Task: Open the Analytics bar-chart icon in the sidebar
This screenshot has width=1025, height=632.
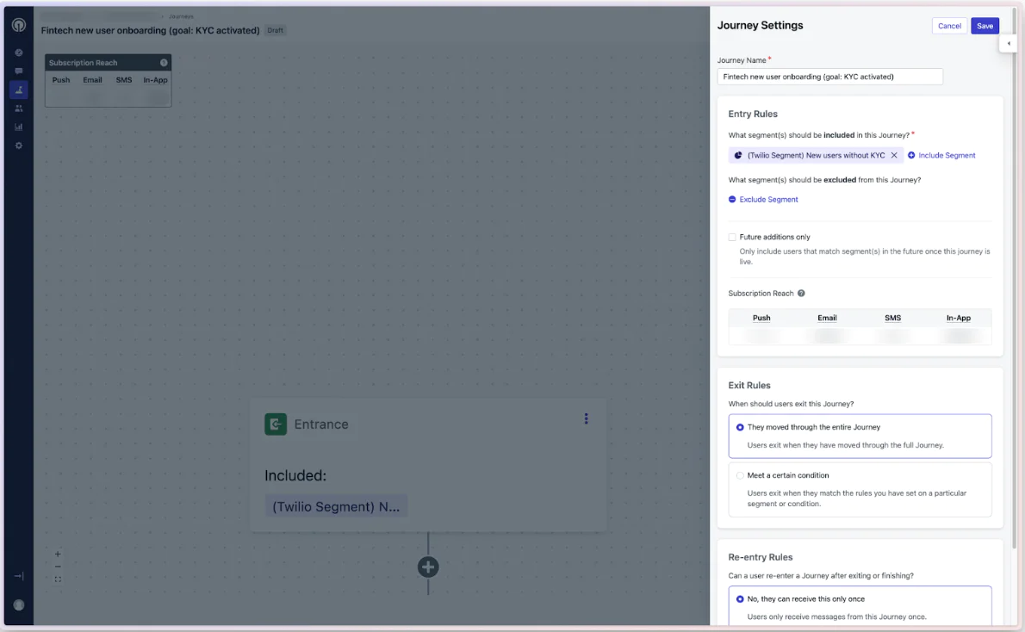Action: coord(18,126)
